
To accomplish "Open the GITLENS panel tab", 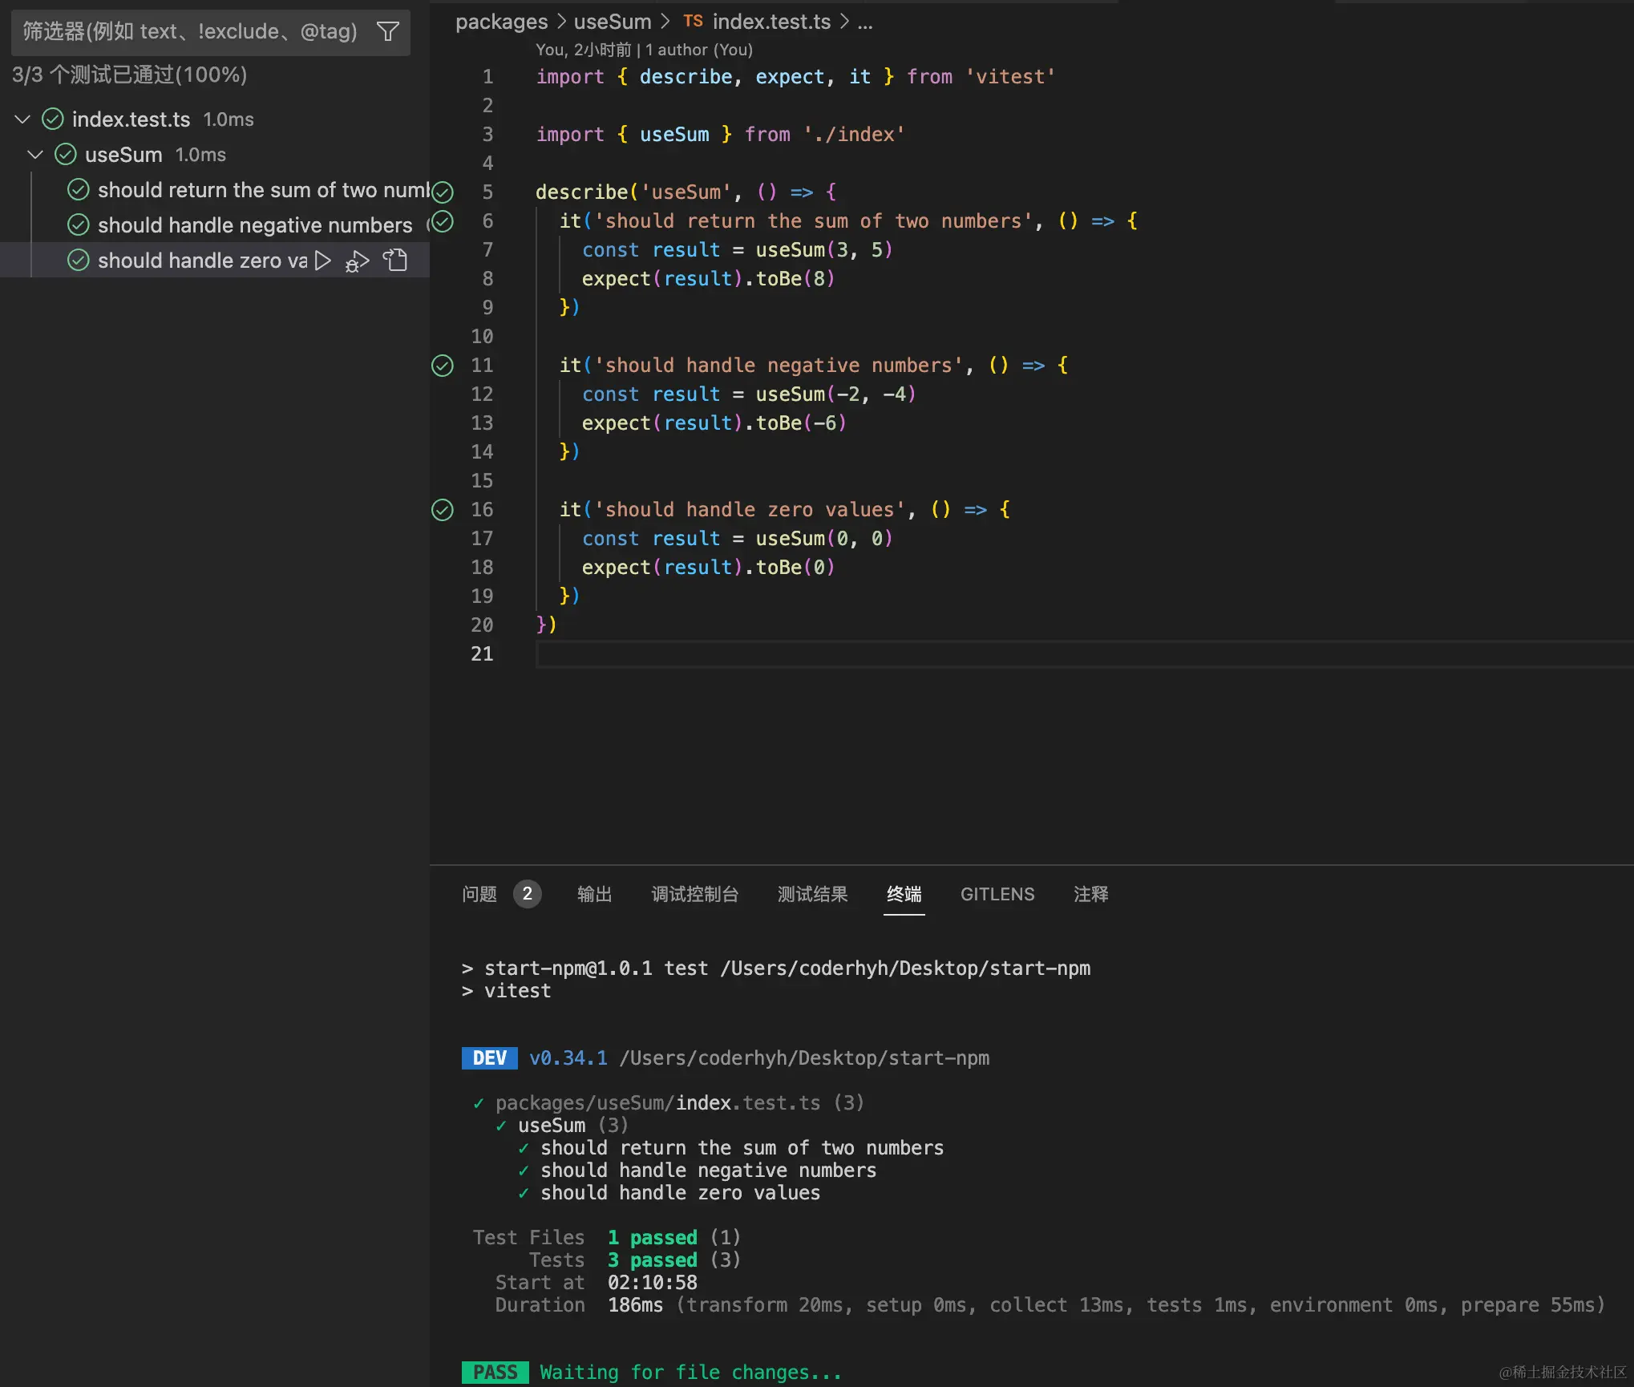I will [x=997, y=894].
